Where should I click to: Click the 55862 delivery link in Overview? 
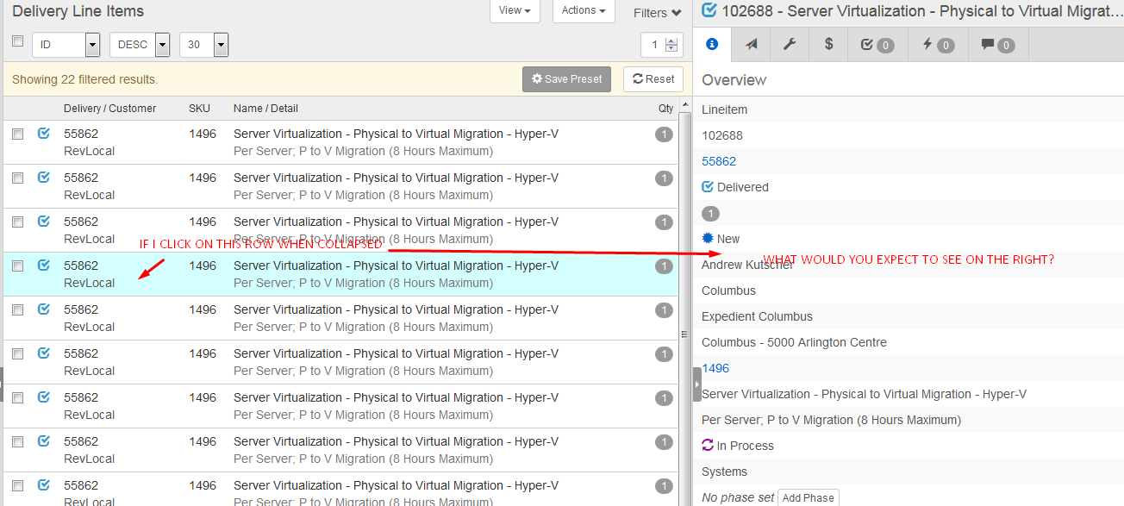pos(718,161)
